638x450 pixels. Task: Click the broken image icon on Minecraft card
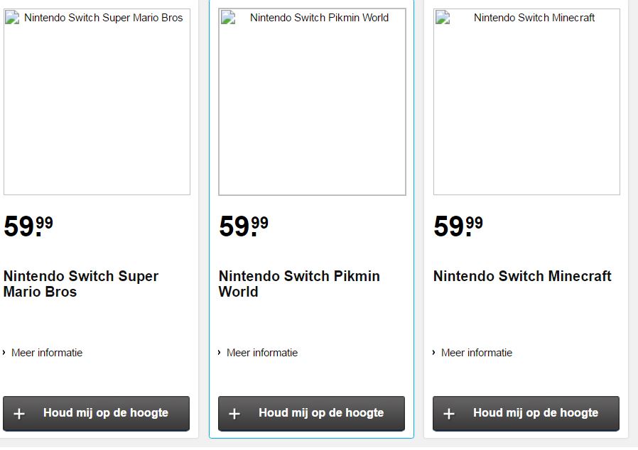pyautogui.click(x=442, y=17)
